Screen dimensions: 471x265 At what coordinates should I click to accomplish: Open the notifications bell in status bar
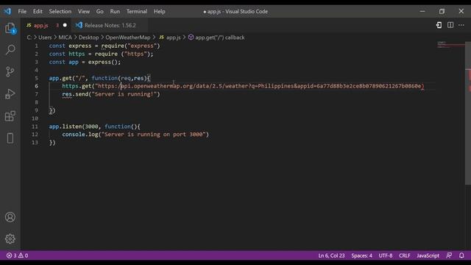click(461, 255)
